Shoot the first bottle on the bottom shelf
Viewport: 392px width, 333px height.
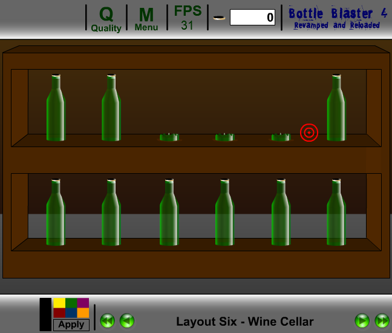56,212
